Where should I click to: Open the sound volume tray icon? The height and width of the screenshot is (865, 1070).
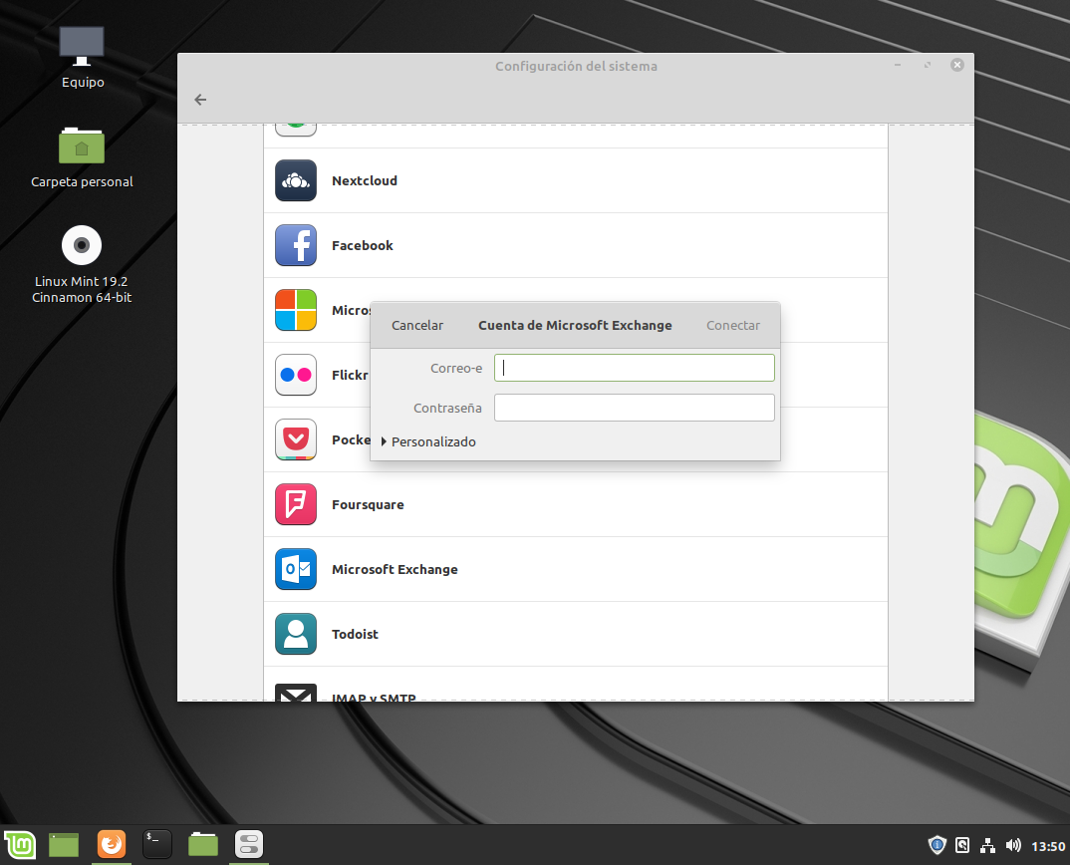point(1013,845)
